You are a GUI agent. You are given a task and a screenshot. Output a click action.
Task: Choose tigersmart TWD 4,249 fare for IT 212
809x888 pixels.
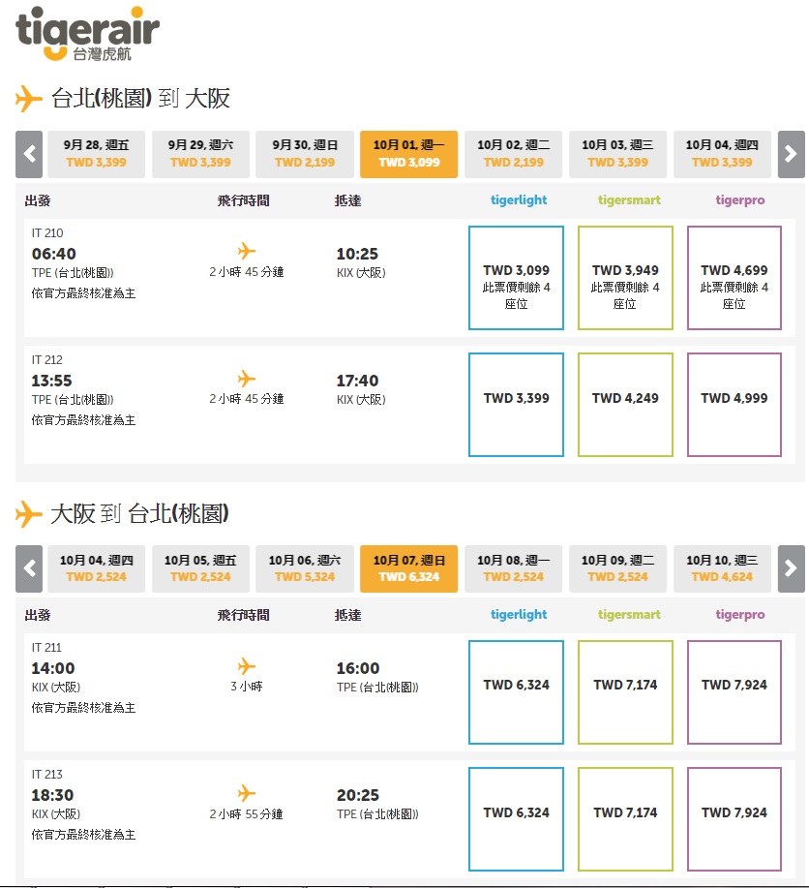pyautogui.click(x=624, y=405)
